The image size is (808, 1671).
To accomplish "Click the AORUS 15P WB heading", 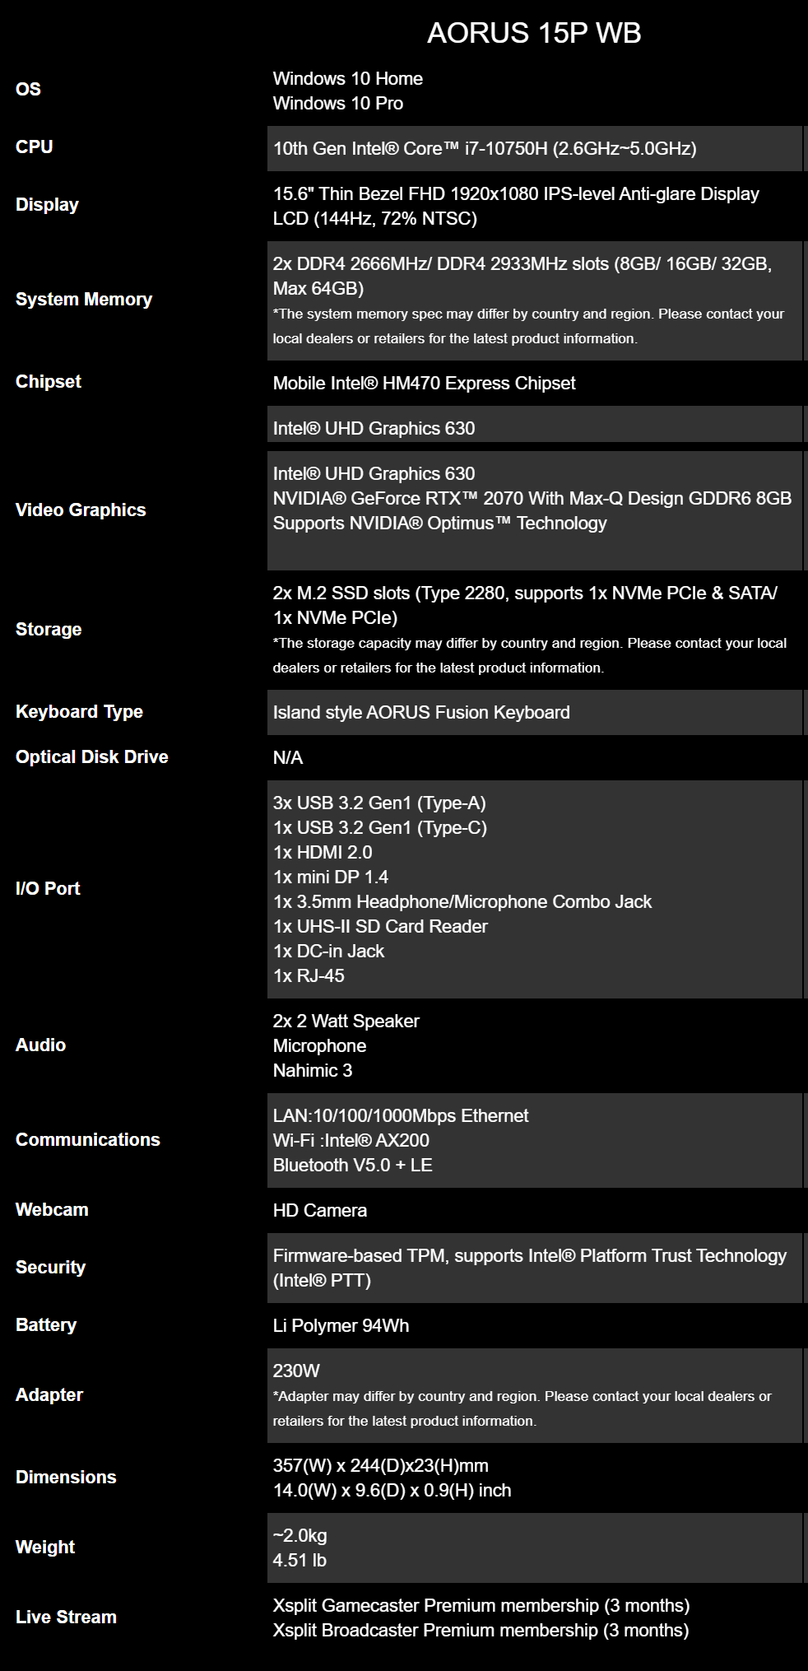I will coord(534,33).
